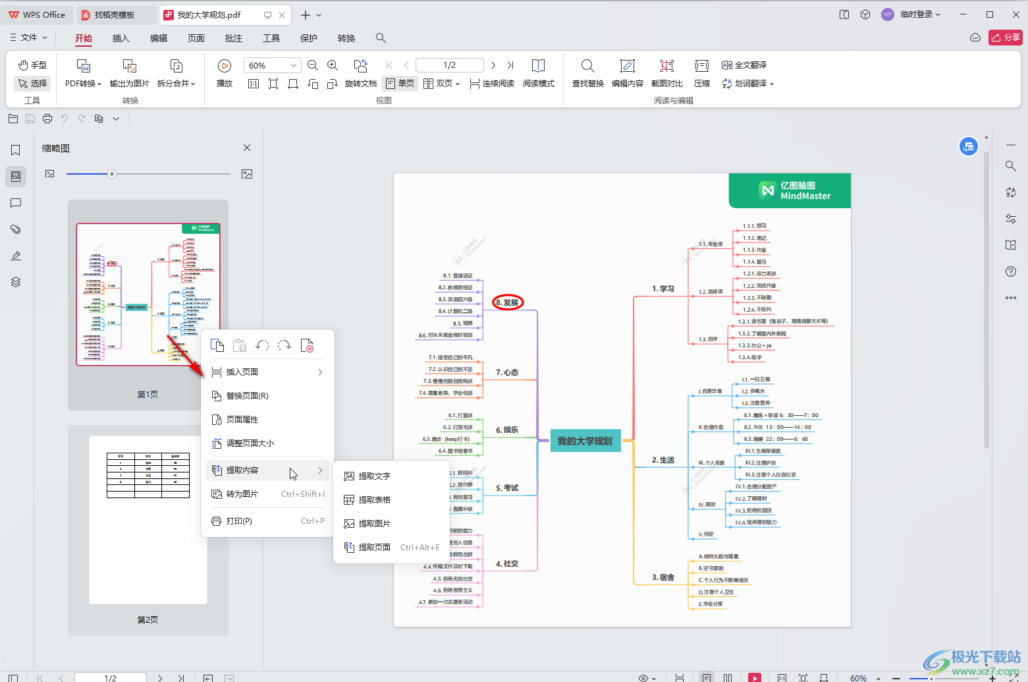Open the 文件 menu
Screen dimensions: 1028x682
(x=28, y=38)
